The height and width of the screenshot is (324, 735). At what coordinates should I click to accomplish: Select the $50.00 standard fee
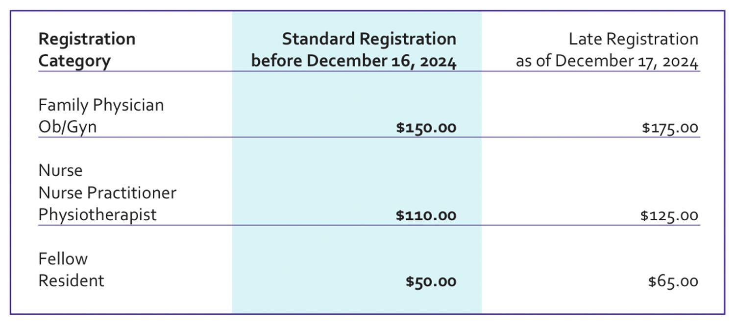tap(431, 282)
